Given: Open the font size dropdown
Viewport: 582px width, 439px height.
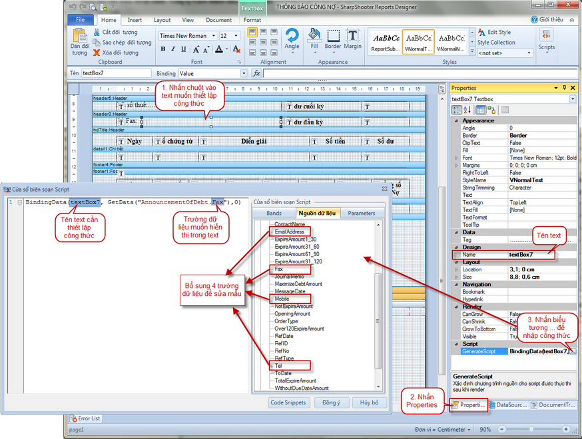Looking at the screenshot, I should click(236, 36).
